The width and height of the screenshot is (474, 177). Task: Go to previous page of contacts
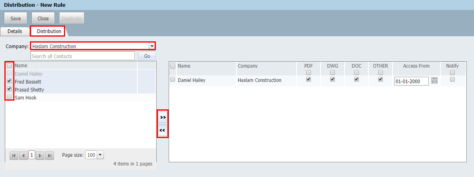coord(23,156)
